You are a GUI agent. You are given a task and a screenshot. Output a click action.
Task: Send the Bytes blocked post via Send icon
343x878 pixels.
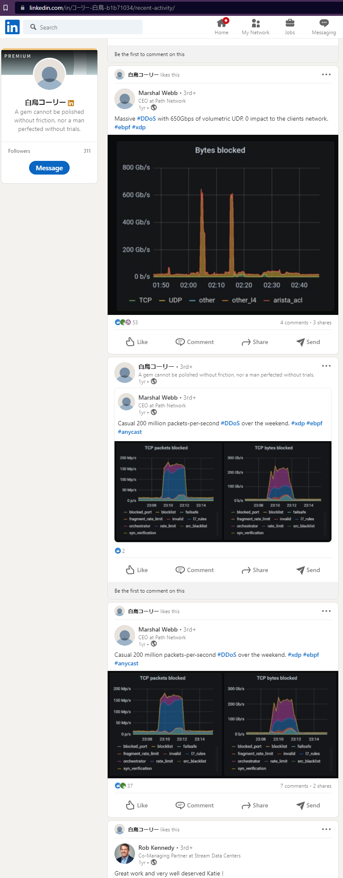click(x=308, y=342)
